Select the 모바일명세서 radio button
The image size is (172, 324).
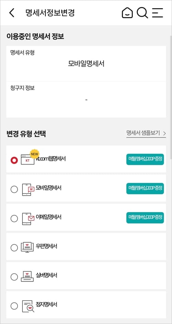tap(14, 189)
